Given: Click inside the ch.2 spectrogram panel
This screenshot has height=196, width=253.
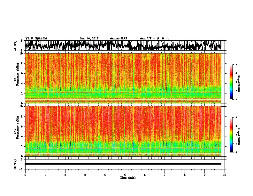Looking at the screenshot, I should [x=123, y=131].
